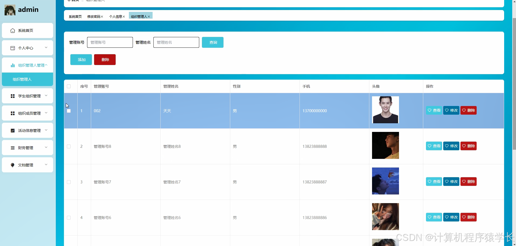The width and height of the screenshot is (516, 246).
Task: Check the checkbox for 管理账号8 row
Action: [69, 146]
